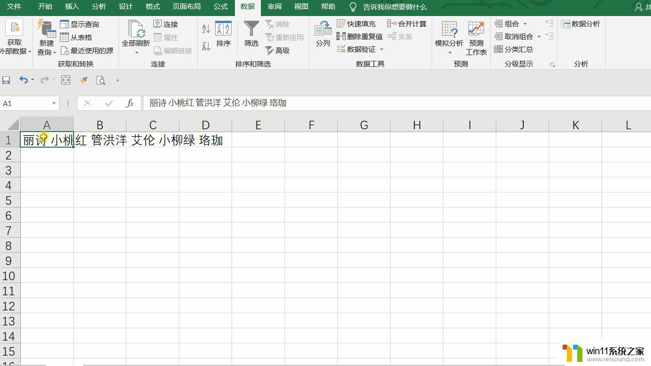Click 连接 connections button

[x=166, y=24]
